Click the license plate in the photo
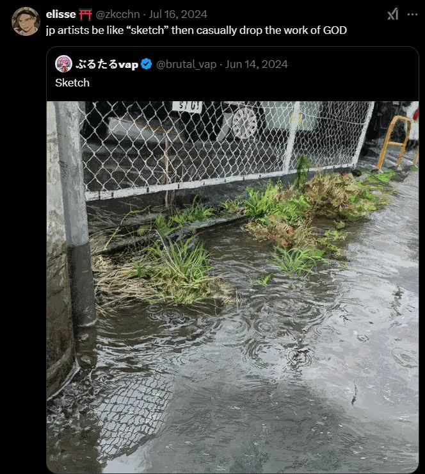Image resolution: width=425 pixels, height=474 pixels. [186, 106]
